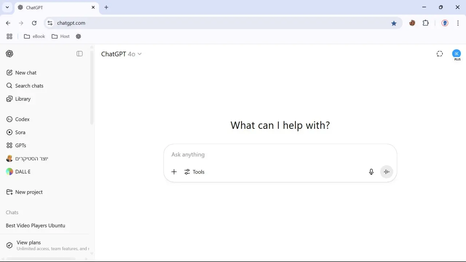
Task: Open the cookie extension icon
Action: coord(412,23)
